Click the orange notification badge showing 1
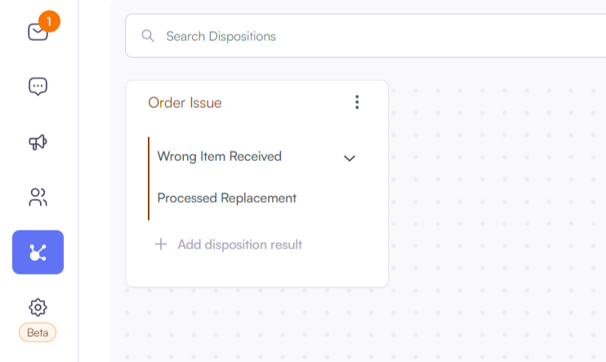 point(49,21)
